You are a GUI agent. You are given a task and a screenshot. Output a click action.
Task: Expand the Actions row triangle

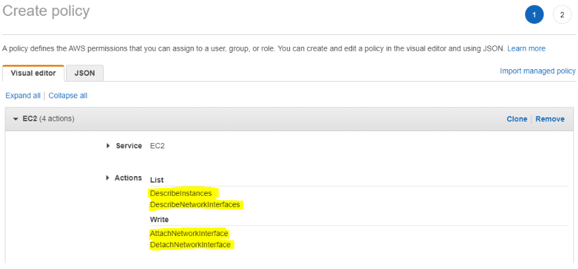(x=108, y=178)
